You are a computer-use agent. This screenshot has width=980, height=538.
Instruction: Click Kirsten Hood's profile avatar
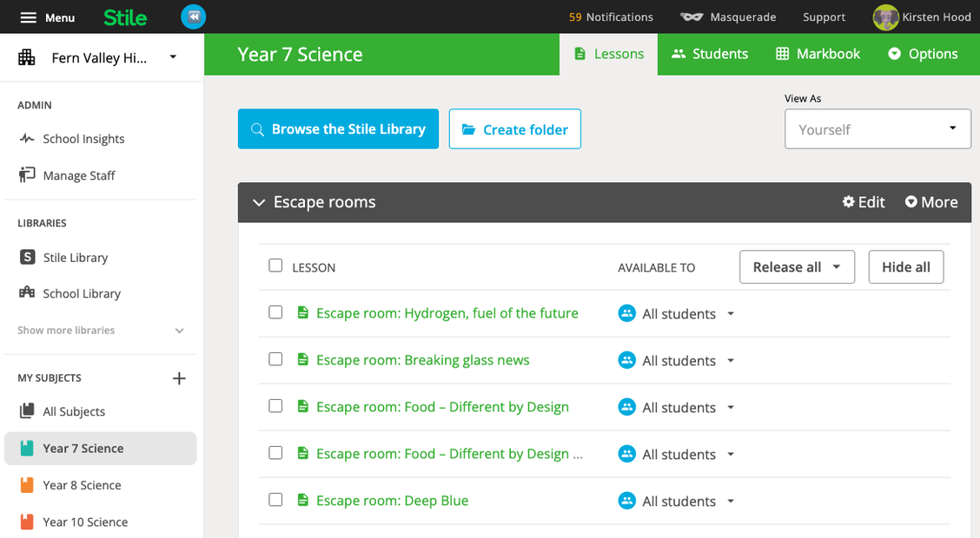(885, 17)
